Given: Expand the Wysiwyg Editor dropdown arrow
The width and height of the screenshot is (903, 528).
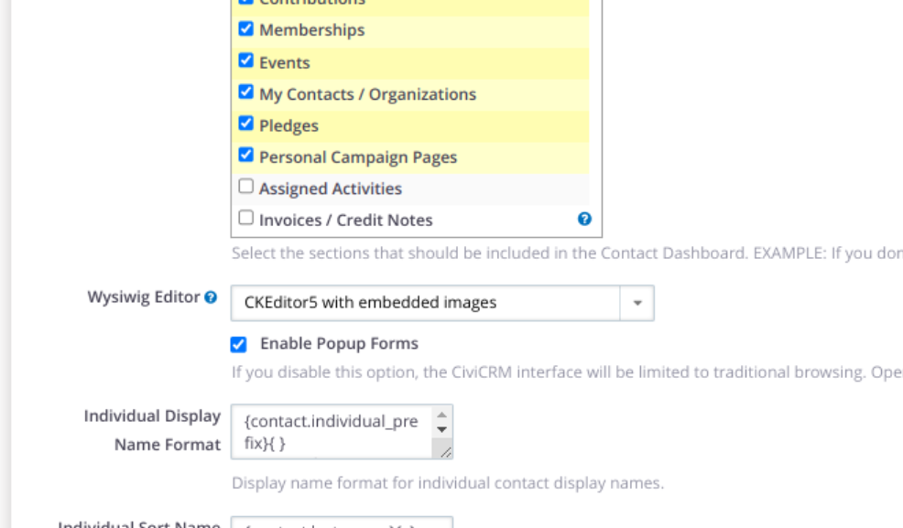Looking at the screenshot, I should point(637,303).
